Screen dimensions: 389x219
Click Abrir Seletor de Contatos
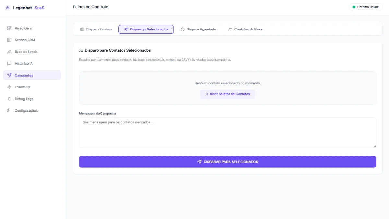[228, 94]
